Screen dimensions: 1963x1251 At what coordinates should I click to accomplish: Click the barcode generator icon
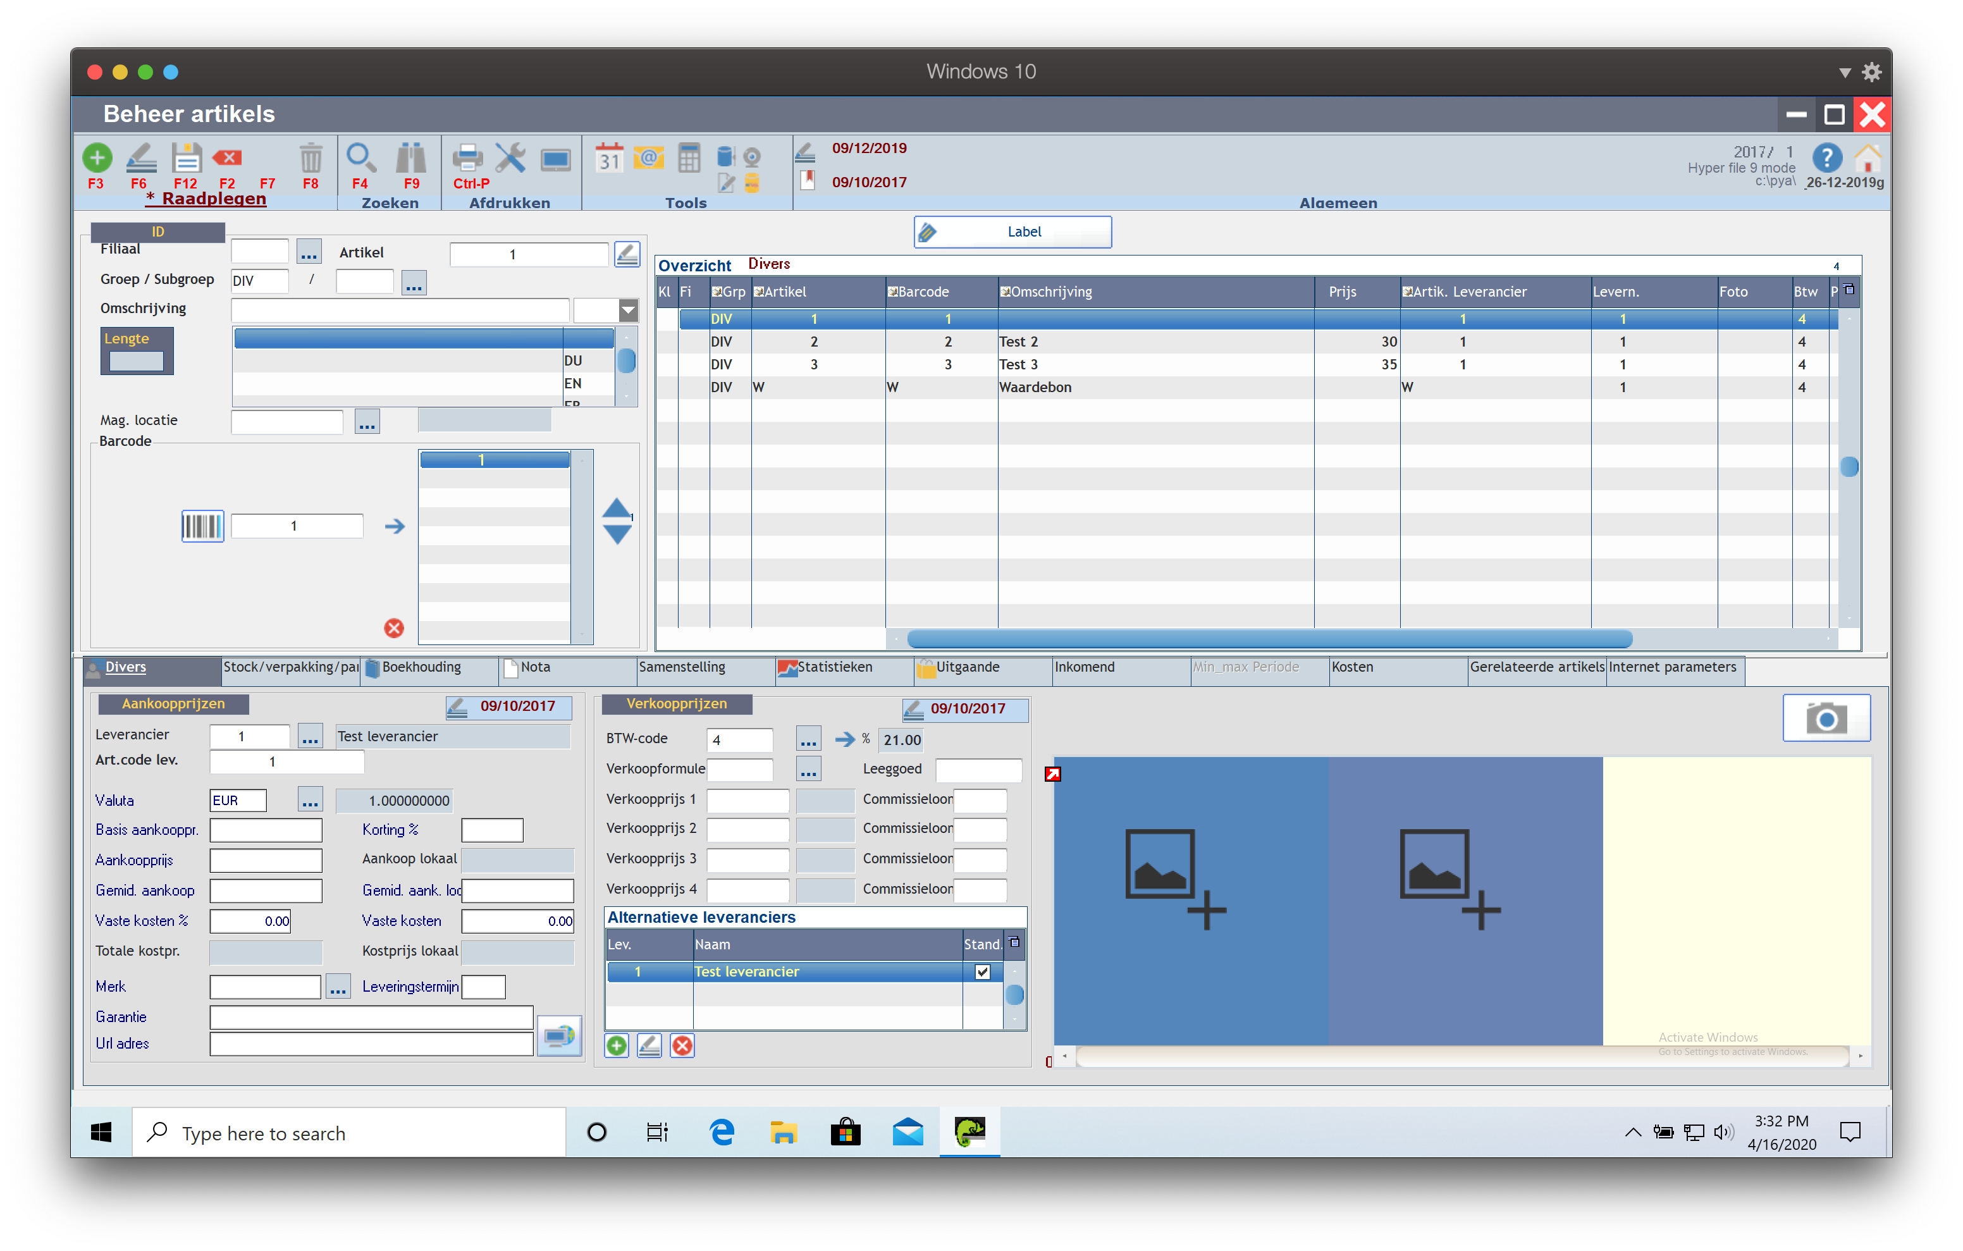tap(202, 526)
